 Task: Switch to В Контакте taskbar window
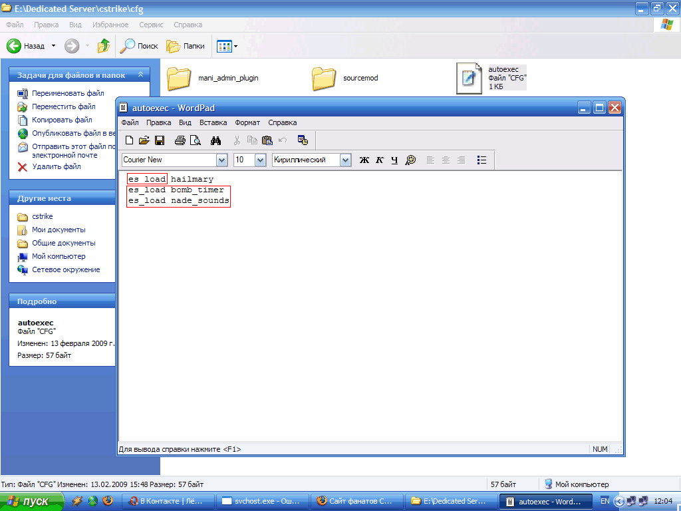click(170, 502)
